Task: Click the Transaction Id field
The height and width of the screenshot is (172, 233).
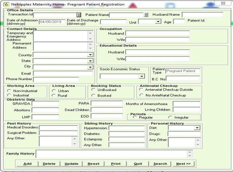Action: click(55, 15)
